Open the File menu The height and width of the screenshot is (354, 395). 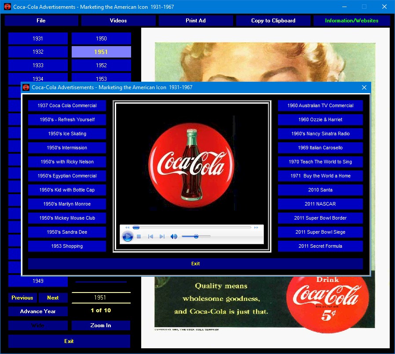click(x=41, y=21)
